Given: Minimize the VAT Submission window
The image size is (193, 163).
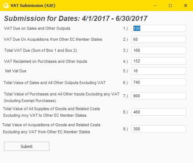Looking at the screenshot, I should pos(155,6).
